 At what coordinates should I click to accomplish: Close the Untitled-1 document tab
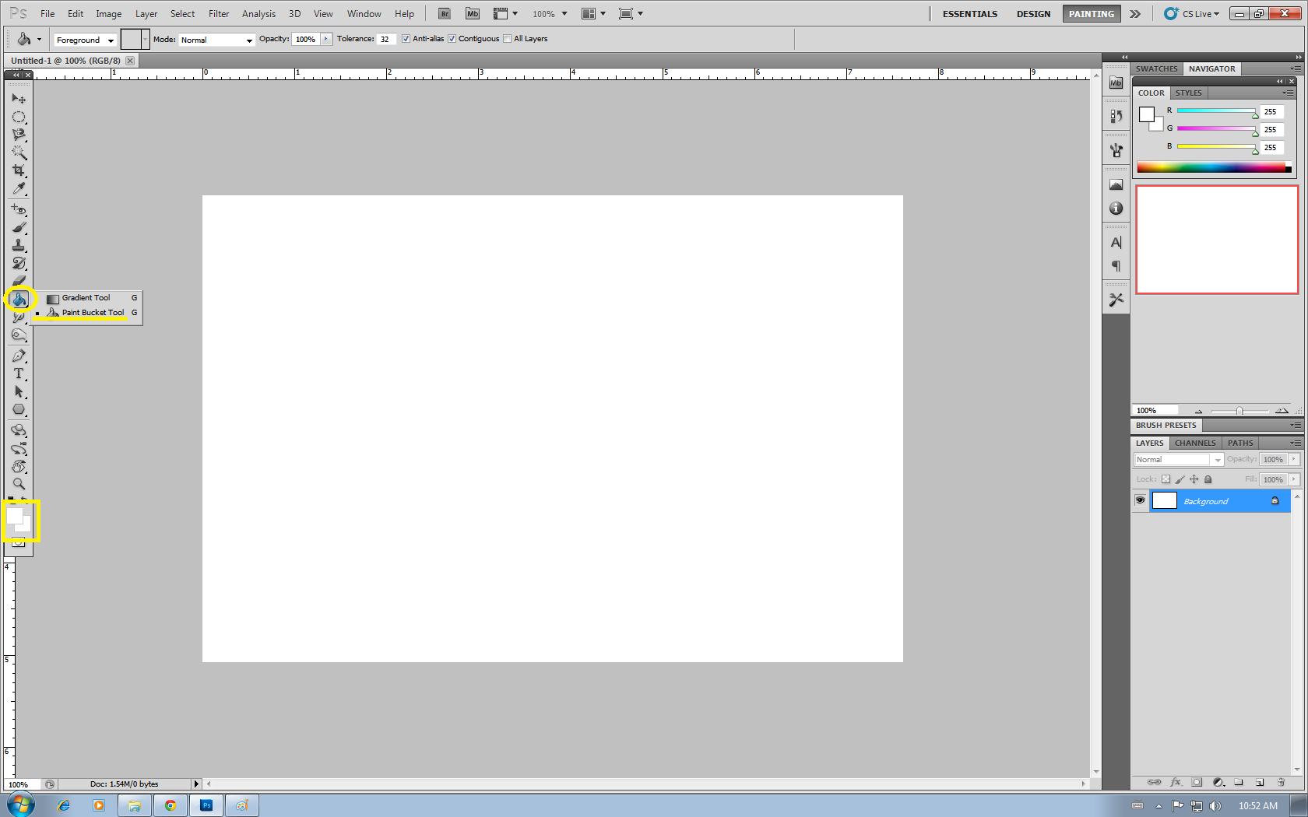(x=130, y=61)
